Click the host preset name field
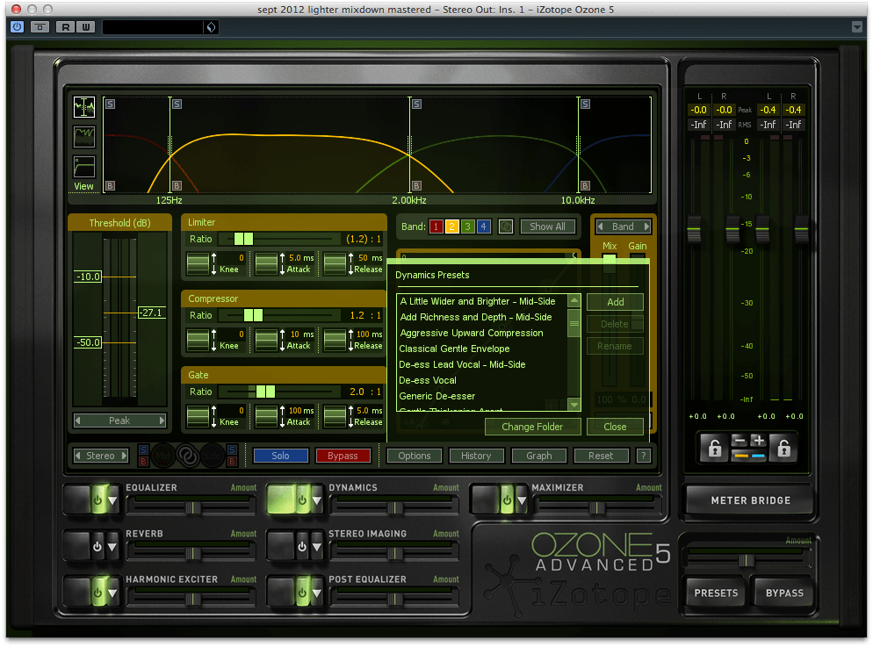The height and width of the screenshot is (647, 873). point(153,27)
